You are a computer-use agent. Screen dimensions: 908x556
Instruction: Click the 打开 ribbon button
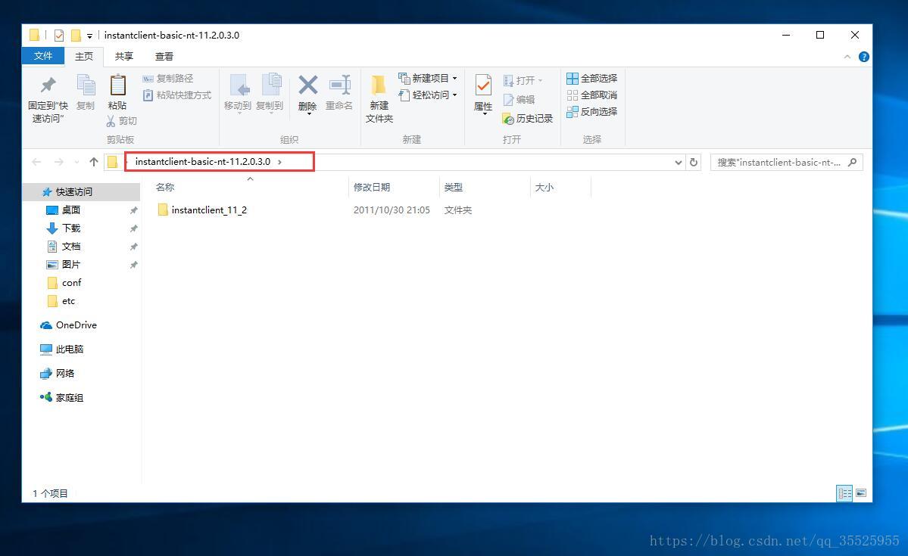pyautogui.click(x=523, y=80)
